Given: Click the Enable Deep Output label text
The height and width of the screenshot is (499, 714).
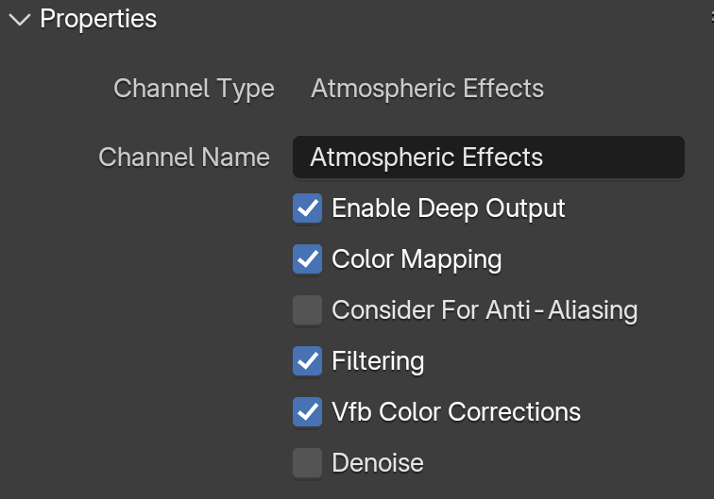Looking at the screenshot, I should click(x=448, y=208).
